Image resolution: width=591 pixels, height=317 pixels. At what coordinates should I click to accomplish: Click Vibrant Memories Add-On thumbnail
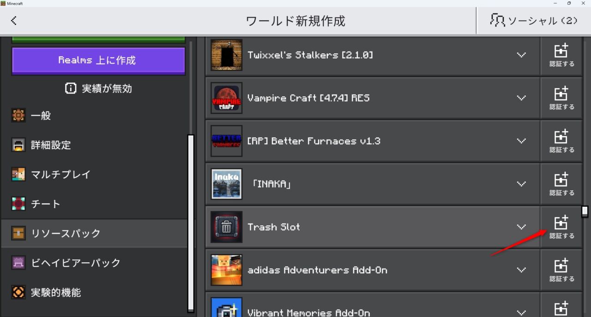(x=226, y=307)
